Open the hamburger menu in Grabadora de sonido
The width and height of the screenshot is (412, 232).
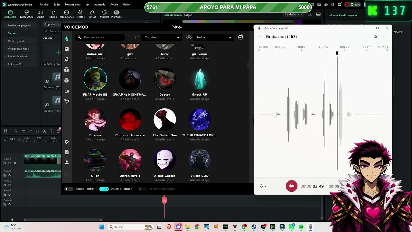(260, 36)
